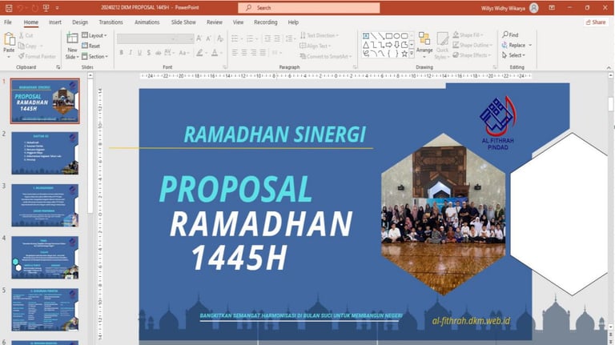Expand the Section dropdown
Screen dimensions: 615x345
point(94,57)
